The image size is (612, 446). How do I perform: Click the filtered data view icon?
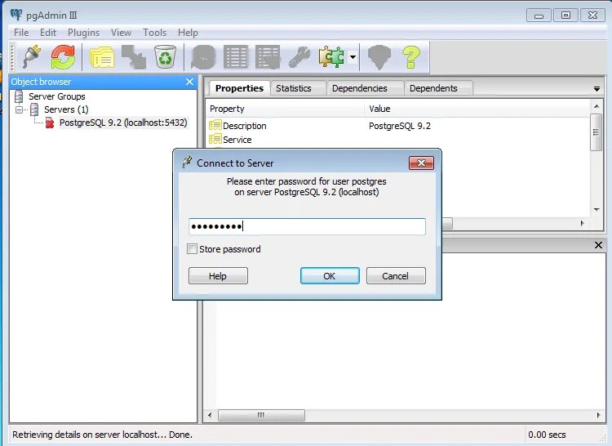pyautogui.click(x=268, y=57)
